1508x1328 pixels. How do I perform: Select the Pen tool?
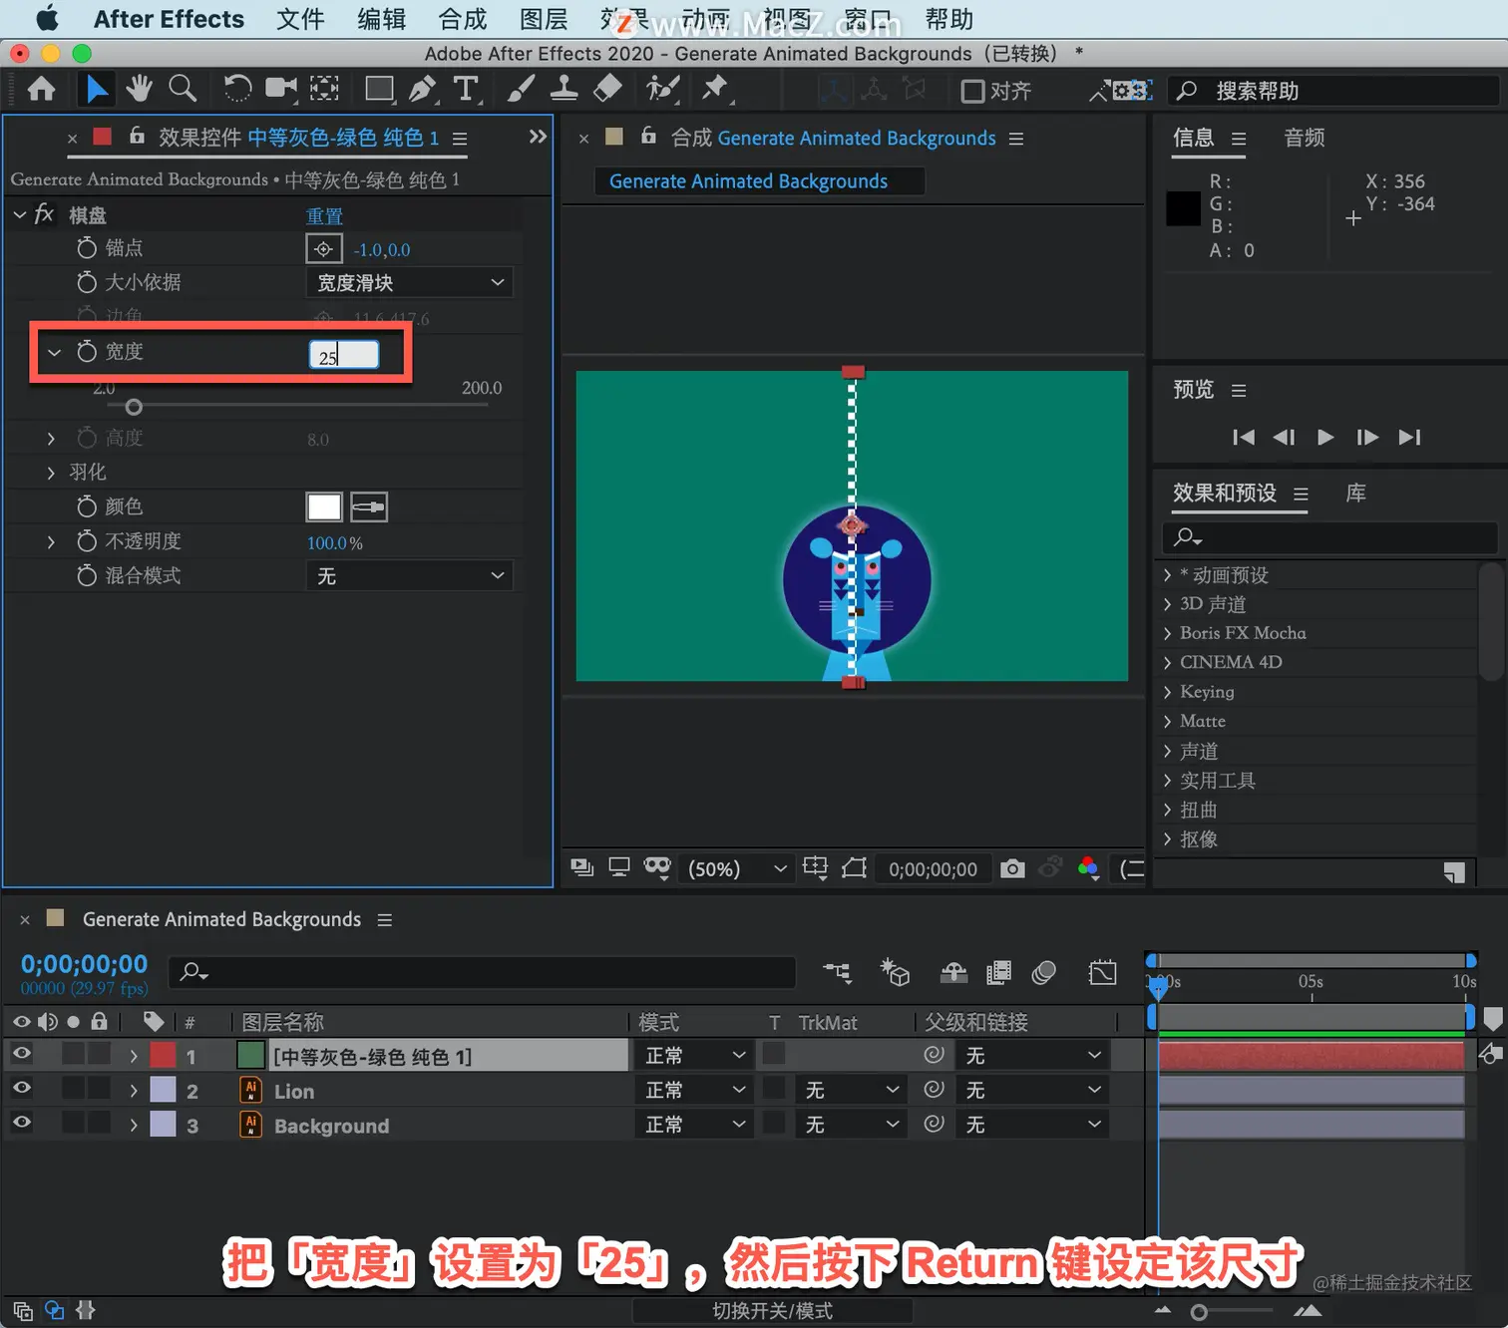pos(423,90)
